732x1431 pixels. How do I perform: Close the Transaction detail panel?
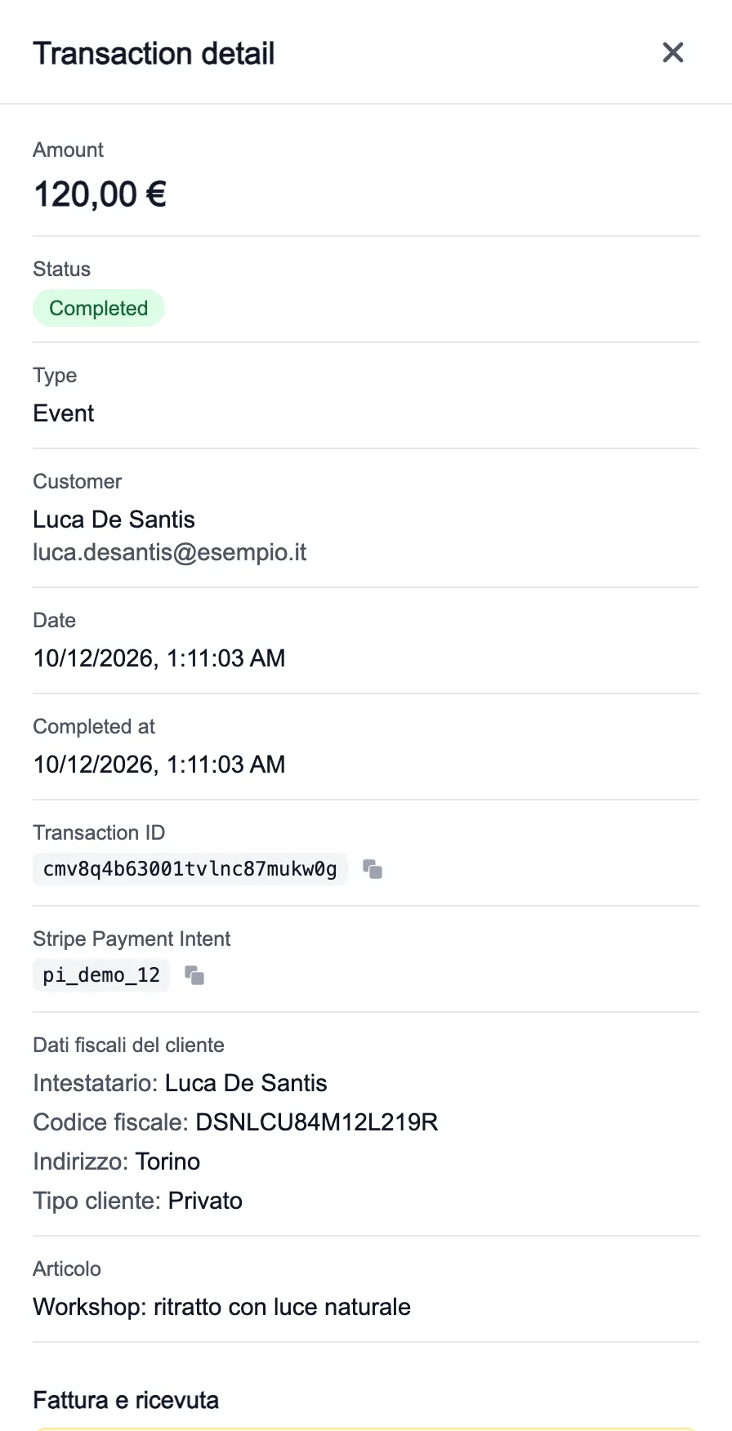672,52
